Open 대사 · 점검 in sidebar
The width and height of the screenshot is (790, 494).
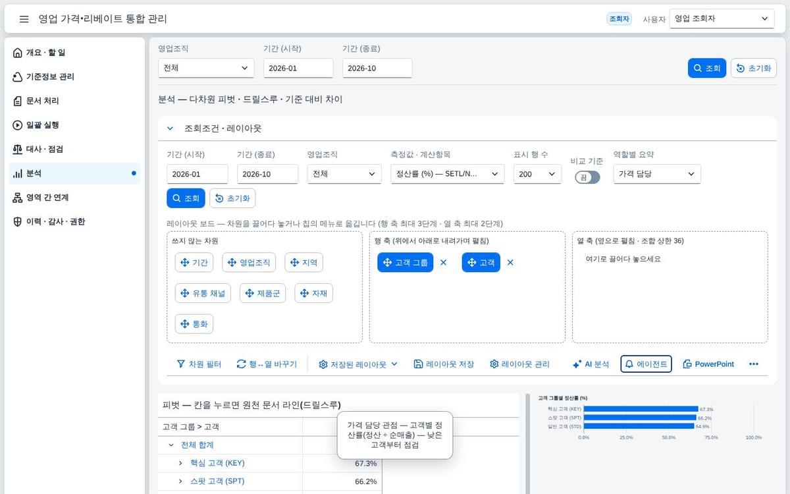pos(74,150)
